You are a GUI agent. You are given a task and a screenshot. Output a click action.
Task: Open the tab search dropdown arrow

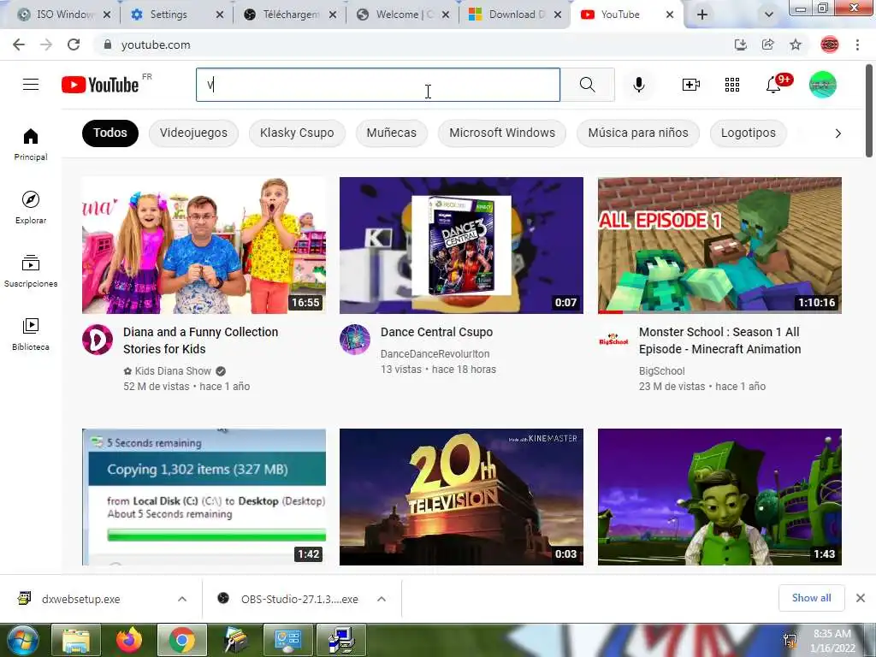(769, 15)
